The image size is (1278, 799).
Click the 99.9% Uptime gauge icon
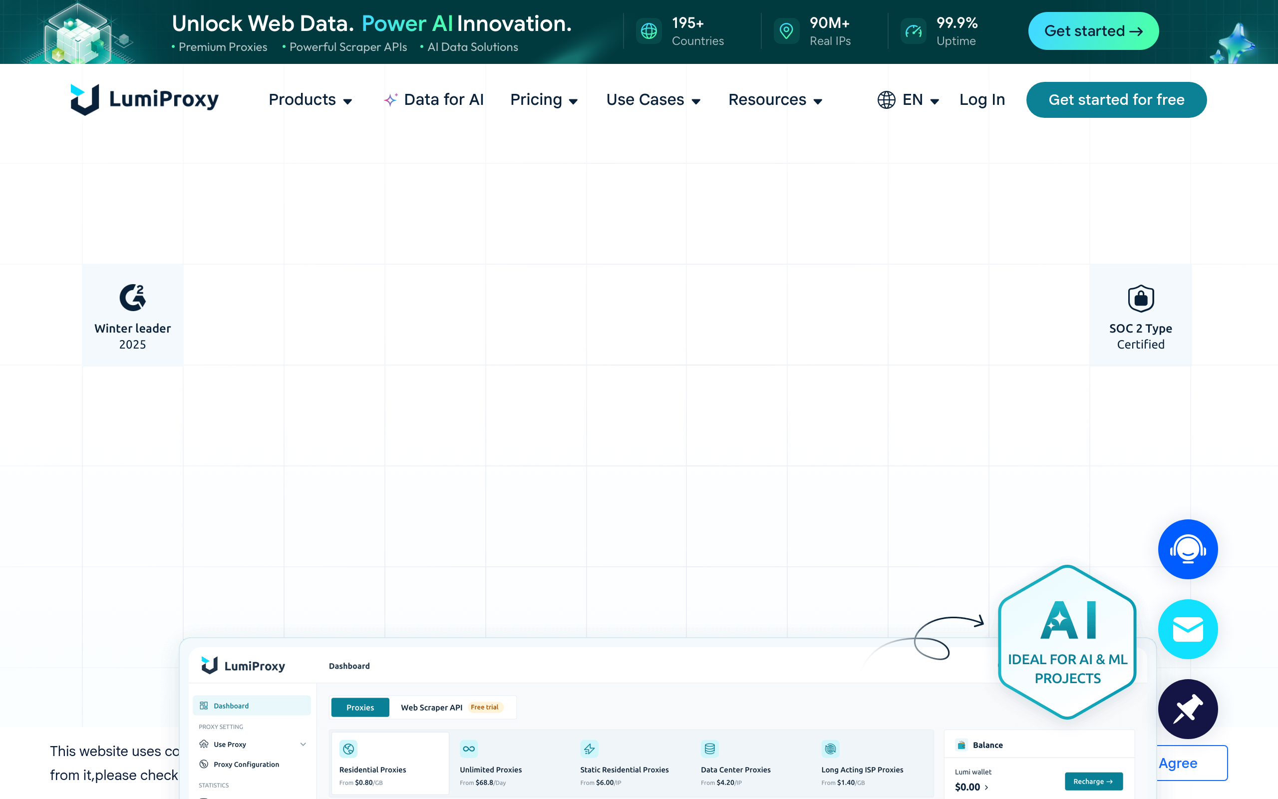click(913, 31)
